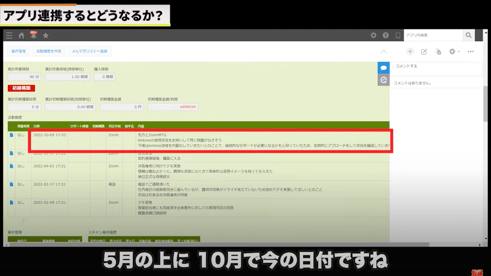The image size is (491, 276).
Task: Duplicate the record with the copy icon
Action: 438,51
